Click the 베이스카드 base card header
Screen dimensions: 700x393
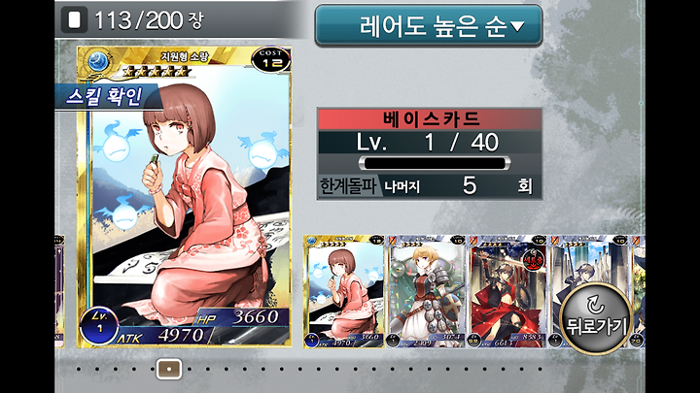pyautogui.click(x=430, y=119)
